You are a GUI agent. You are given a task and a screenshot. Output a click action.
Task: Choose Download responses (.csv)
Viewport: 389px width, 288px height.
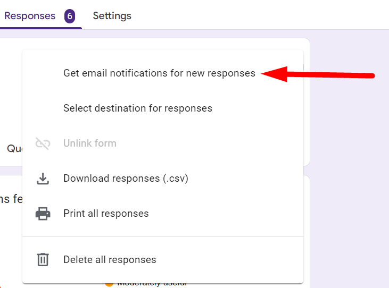pos(126,179)
